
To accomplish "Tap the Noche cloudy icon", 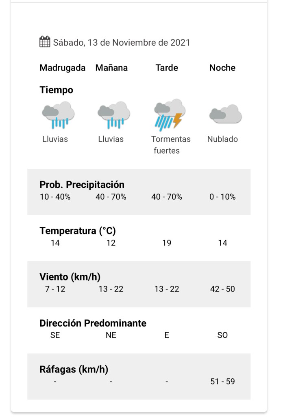I will (225, 114).
